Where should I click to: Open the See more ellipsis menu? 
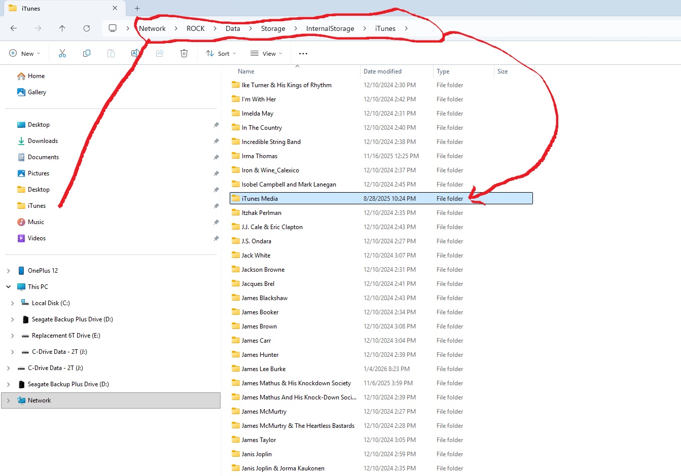pos(303,53)
